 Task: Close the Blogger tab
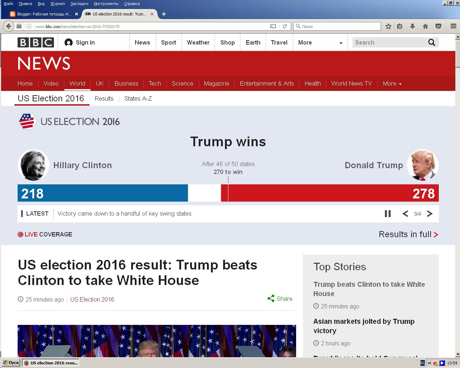click(x=77, y=14)
